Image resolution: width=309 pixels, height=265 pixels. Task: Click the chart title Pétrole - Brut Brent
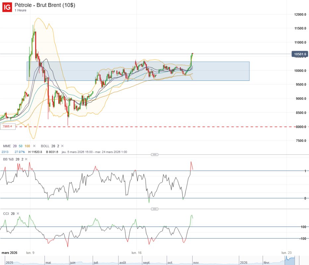click(x=45, y=5)
